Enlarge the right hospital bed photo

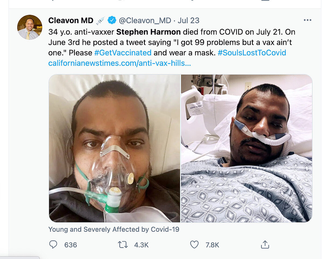coord(247,148)
